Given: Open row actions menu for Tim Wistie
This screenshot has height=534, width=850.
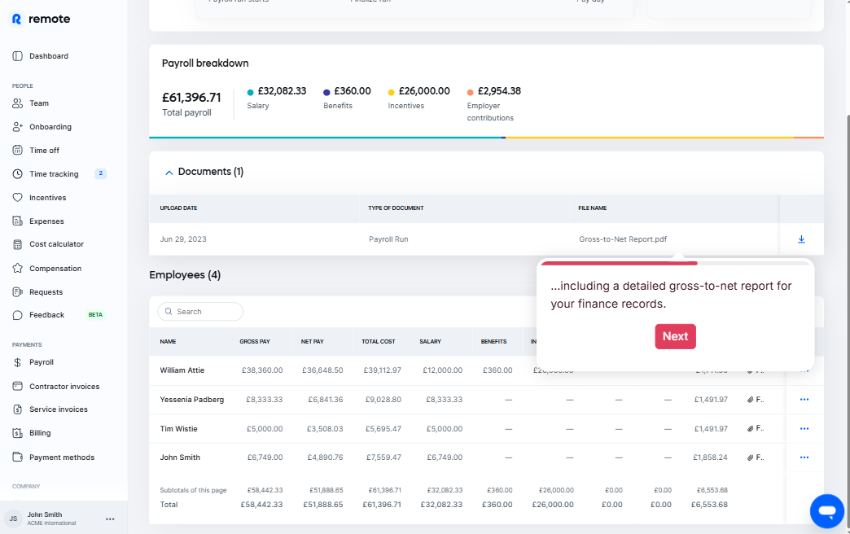Looking at the screenshot, I should click(x=804, y=428).
